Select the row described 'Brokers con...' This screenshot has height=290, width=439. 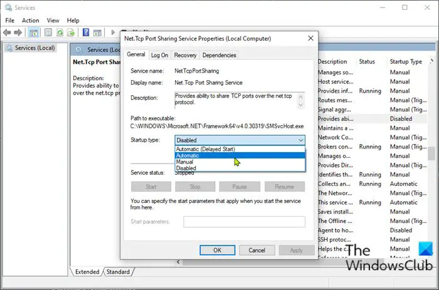pyautogui.click(x=373, y=147)
